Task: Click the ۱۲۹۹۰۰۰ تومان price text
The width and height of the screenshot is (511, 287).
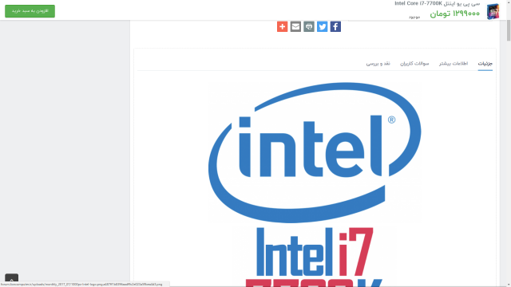Action: point(455,14)
